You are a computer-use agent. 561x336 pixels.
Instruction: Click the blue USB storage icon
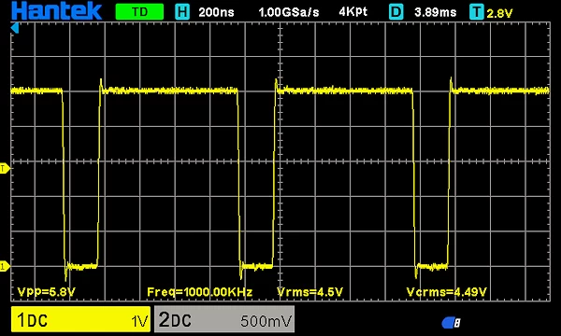click(x=451, y=323)
